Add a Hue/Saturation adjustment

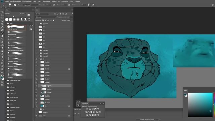[86, 112]
